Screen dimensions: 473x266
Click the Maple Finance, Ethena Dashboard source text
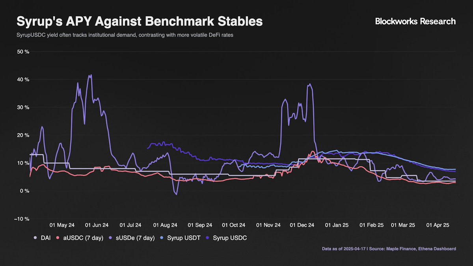click(421, 249)
